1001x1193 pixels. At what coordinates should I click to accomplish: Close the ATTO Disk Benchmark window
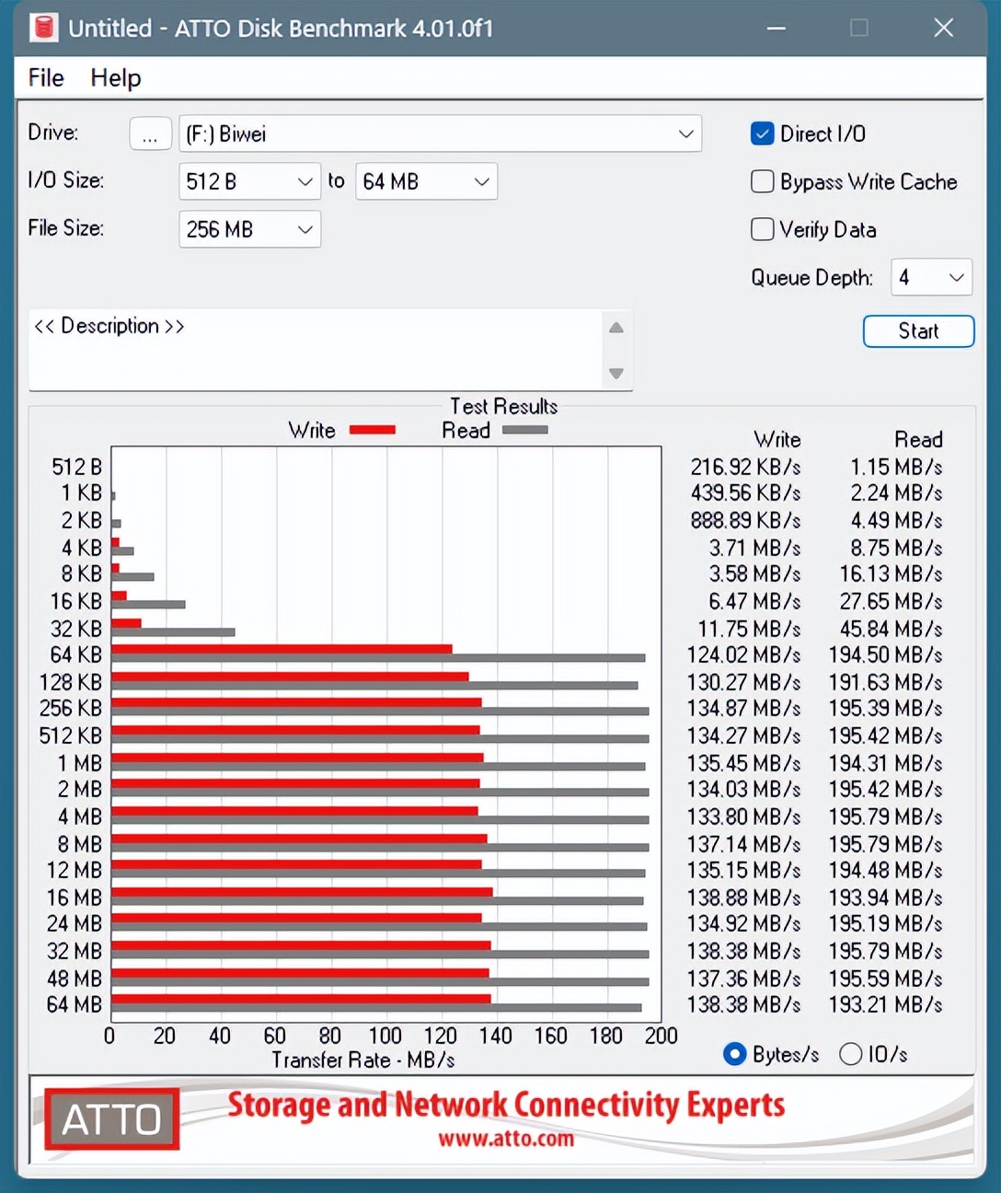[943, 28]
